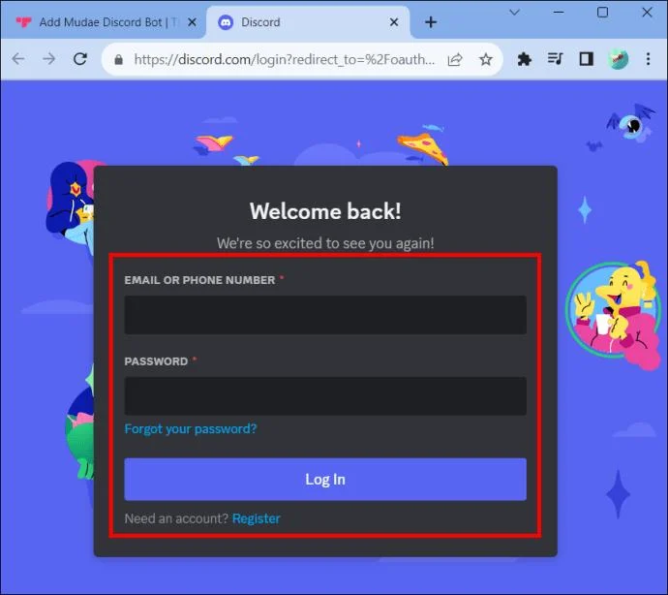The image size is (668, 595).
Task: Close the Add Mudae Discord Bot tab
Action: pos(192,22)
